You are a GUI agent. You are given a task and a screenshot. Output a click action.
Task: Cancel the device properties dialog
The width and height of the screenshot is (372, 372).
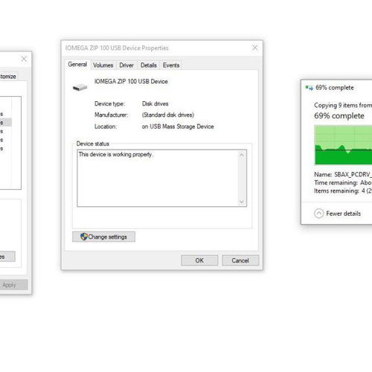(240, 260)
